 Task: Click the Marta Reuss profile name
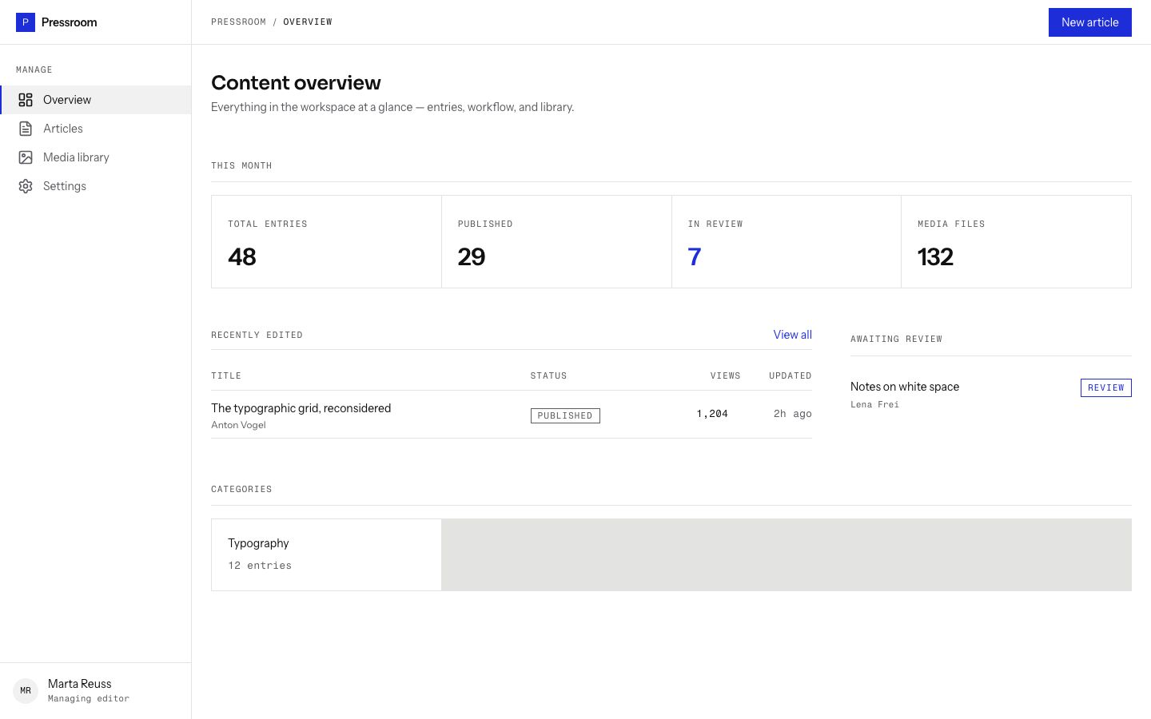click(79, 684)
